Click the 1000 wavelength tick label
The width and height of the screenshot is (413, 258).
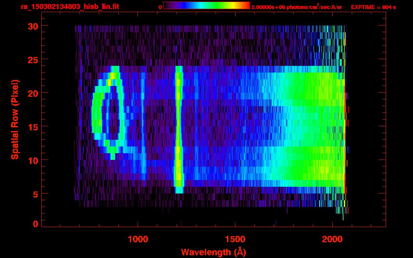[138, 239]
